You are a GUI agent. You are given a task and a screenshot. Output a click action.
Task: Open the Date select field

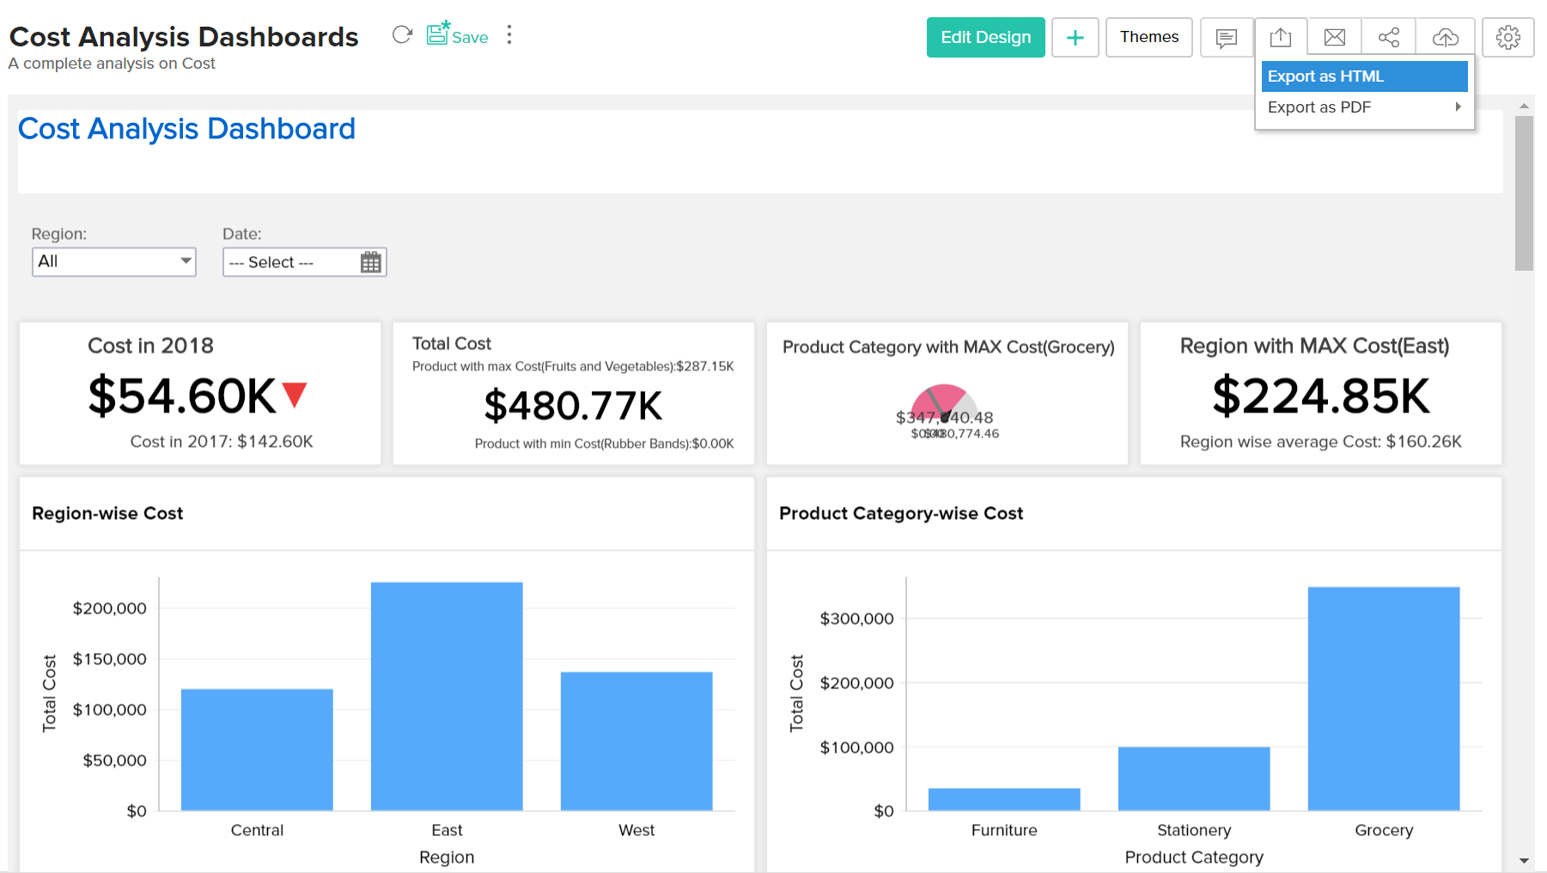(x=290, y=263)
